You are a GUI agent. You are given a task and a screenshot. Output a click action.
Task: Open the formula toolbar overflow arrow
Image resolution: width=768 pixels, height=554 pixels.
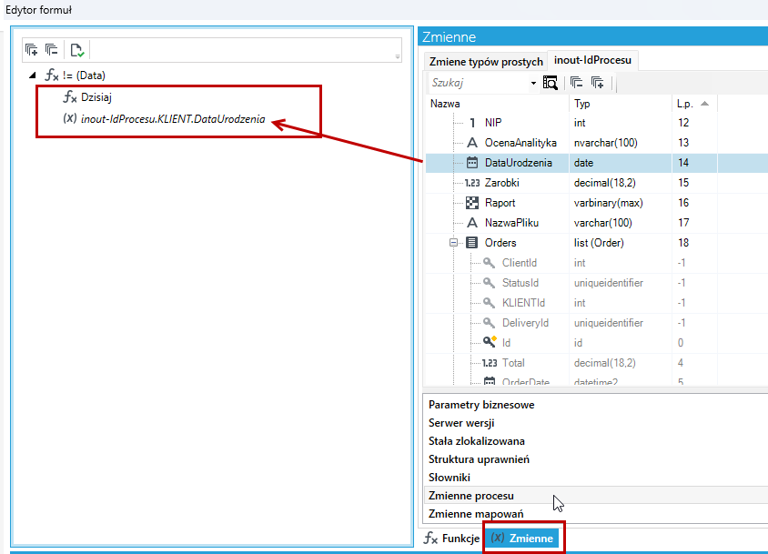398,56
